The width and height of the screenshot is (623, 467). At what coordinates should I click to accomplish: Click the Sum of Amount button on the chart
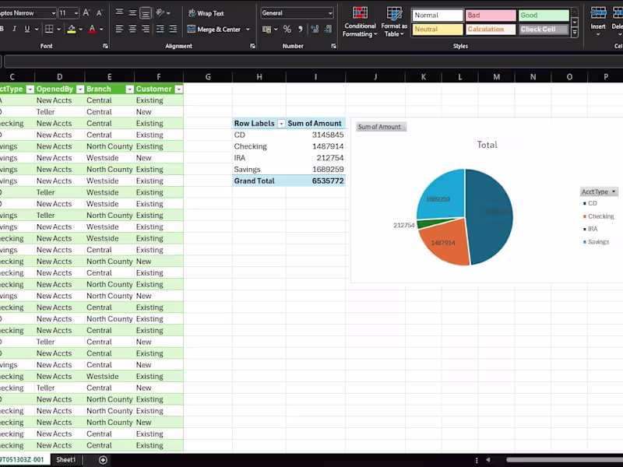point(380,126)
